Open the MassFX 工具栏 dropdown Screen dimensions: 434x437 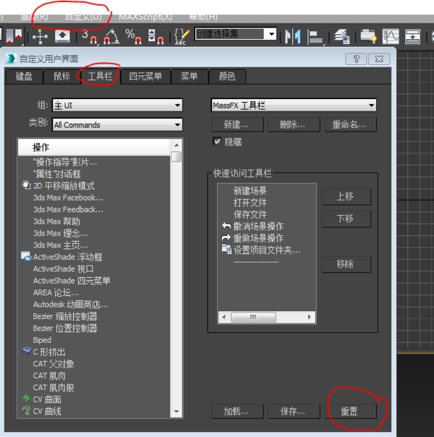(x=294, y=106)
